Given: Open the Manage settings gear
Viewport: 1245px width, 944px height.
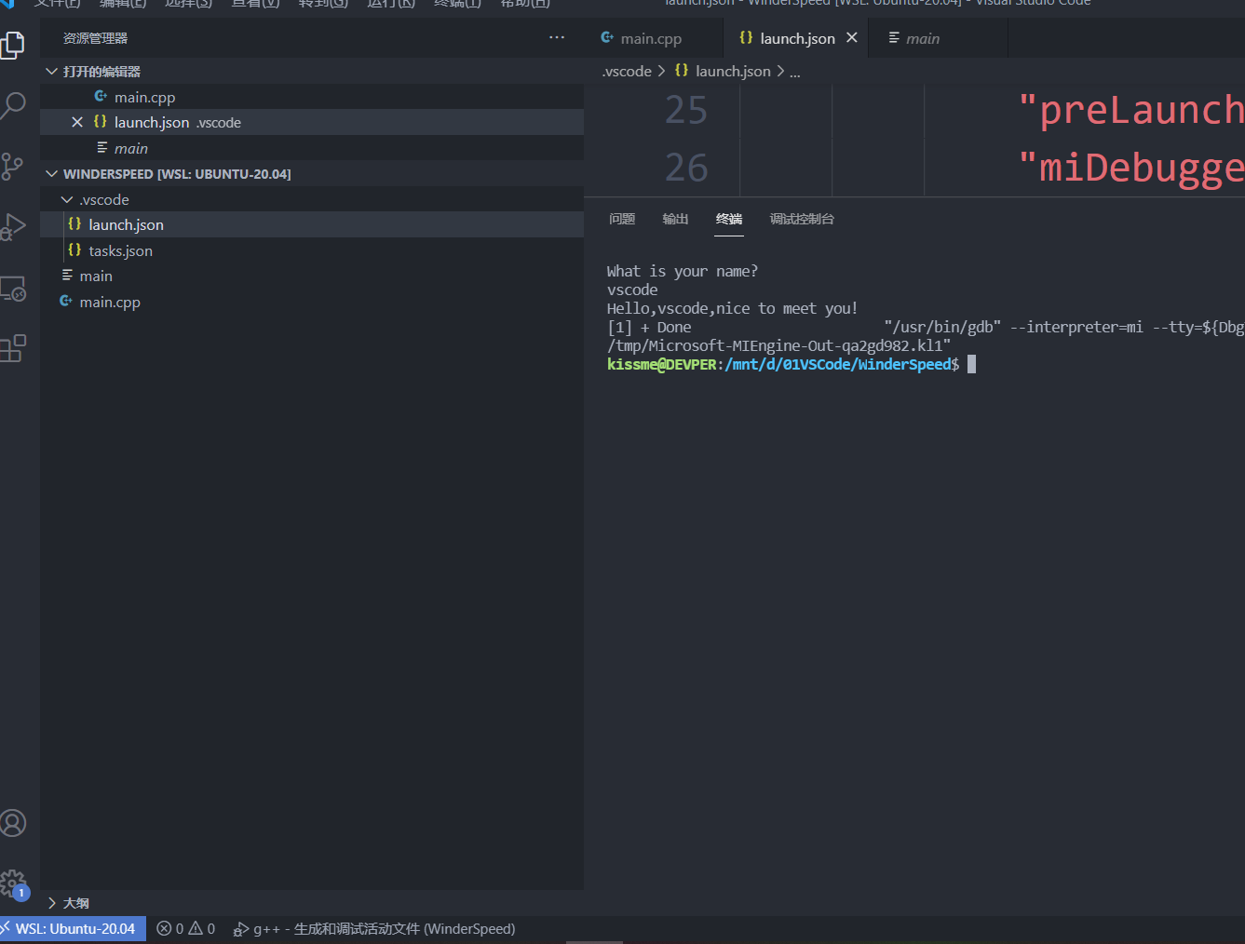Looking at the screenshot, I should [x=14, y=883].
